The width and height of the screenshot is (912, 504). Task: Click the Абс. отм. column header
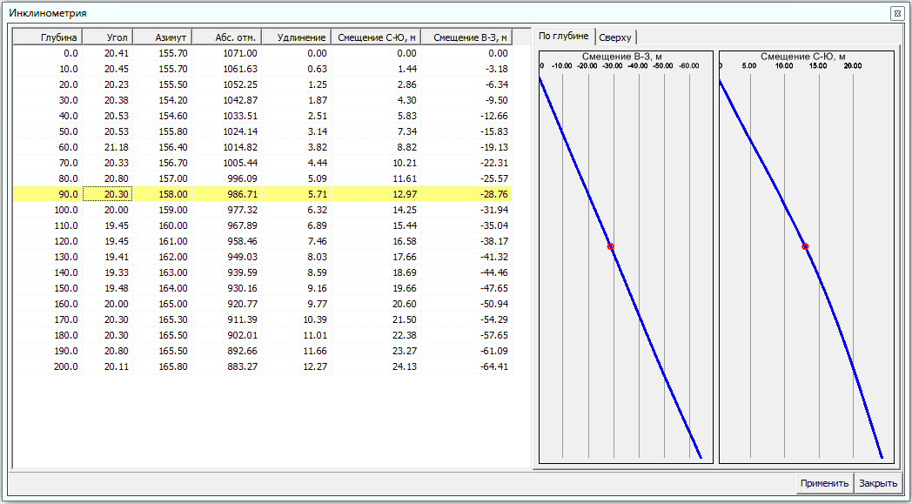click(227, 37)
